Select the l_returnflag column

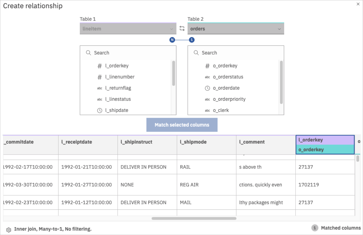pos(118,88)
